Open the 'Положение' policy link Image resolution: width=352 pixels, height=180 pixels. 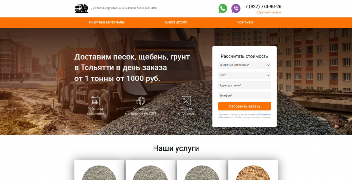(x=264, y=115)
